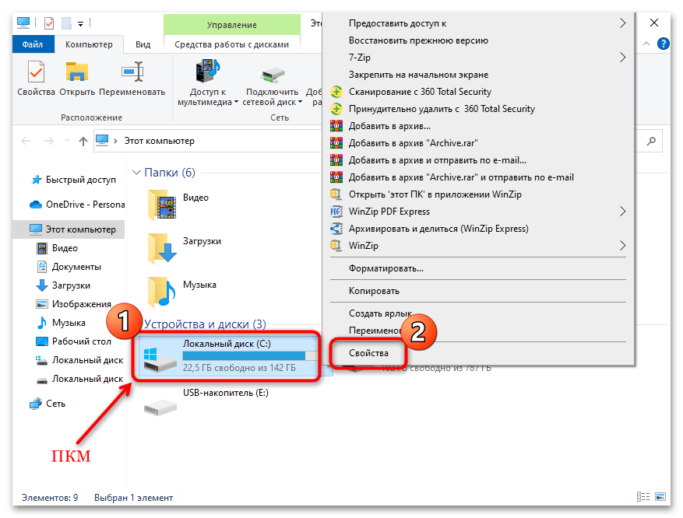
Task: Open the WinZip submenu at menu bottom
Action: 478,246
